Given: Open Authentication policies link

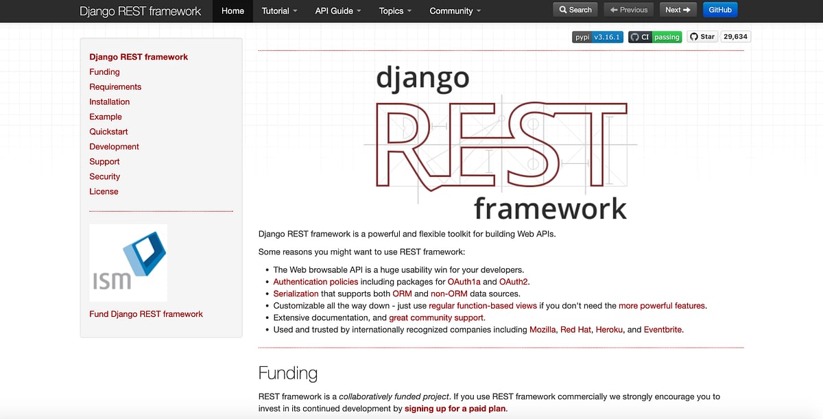Looking at the screenshot, I should pos(315,282).
